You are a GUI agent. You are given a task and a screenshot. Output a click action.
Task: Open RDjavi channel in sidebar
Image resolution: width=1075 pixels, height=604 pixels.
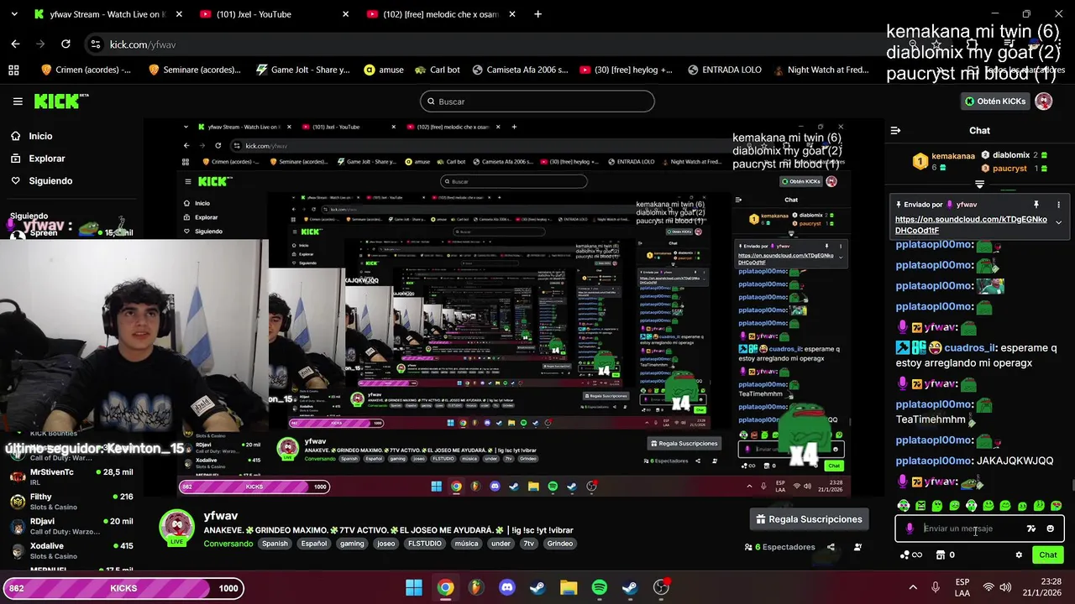coord(71,526)
